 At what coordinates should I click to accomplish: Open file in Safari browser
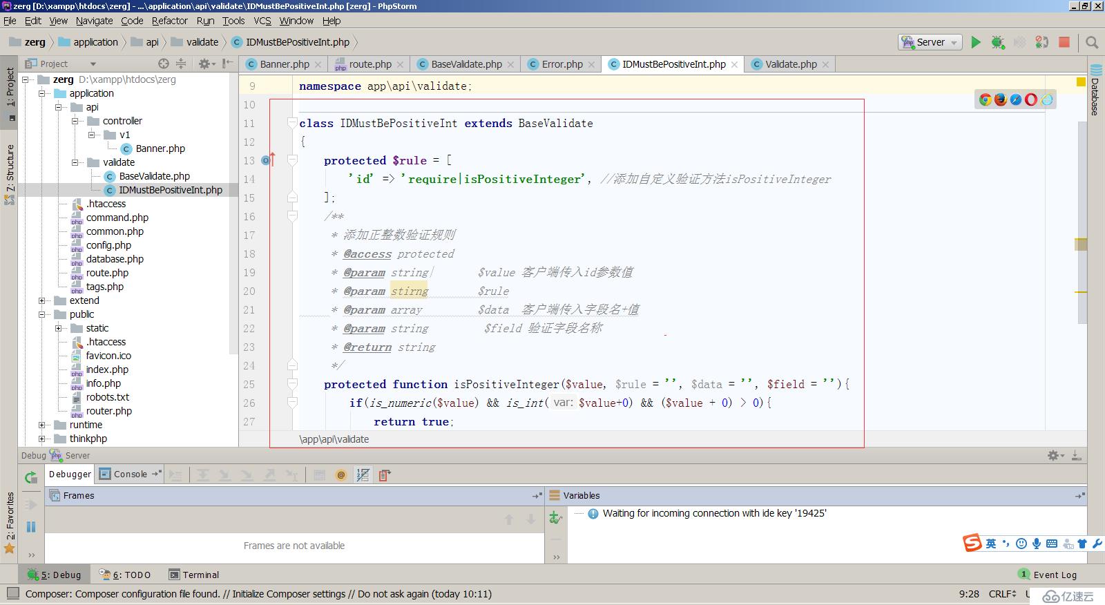[1016, 99]
